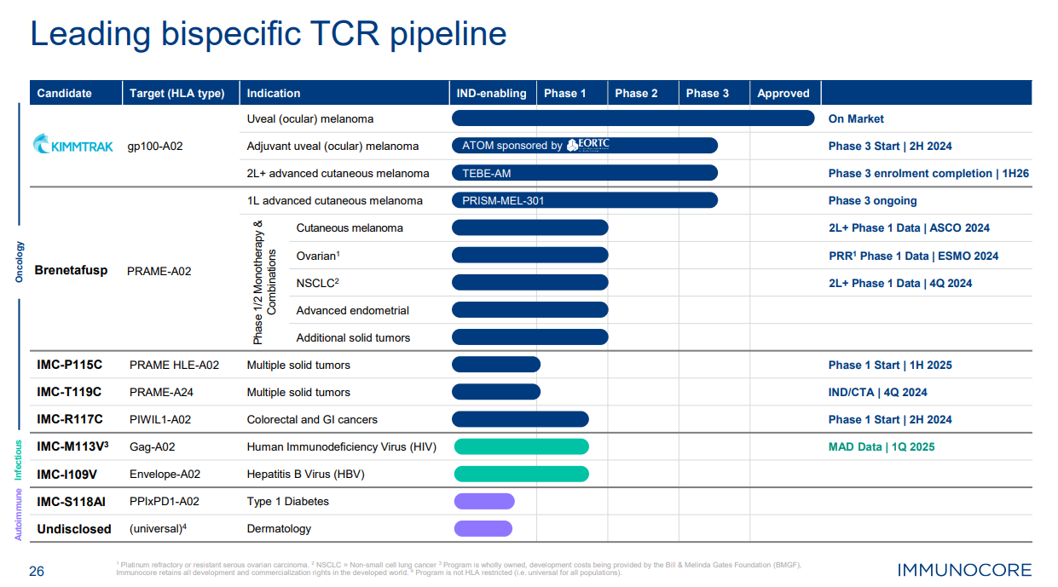Click '2L+ advanced cutaneous melanoma' indication
Screen dimensions: 1058x587
click(338, 173)
